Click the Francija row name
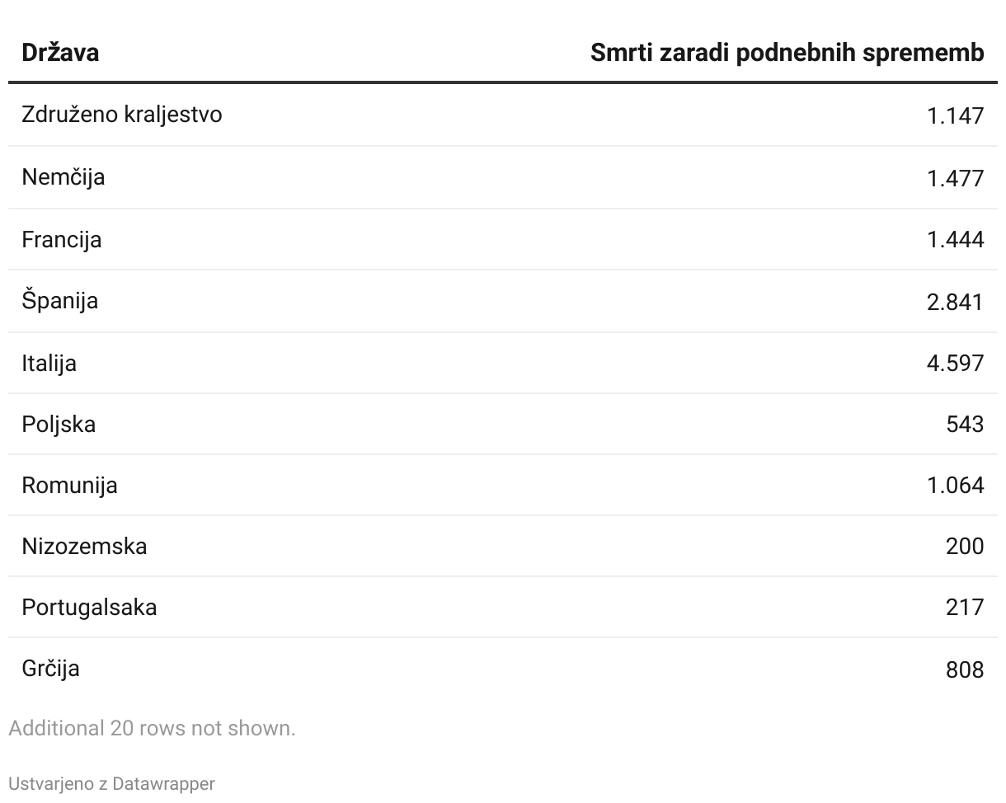 tap(62, 239)
